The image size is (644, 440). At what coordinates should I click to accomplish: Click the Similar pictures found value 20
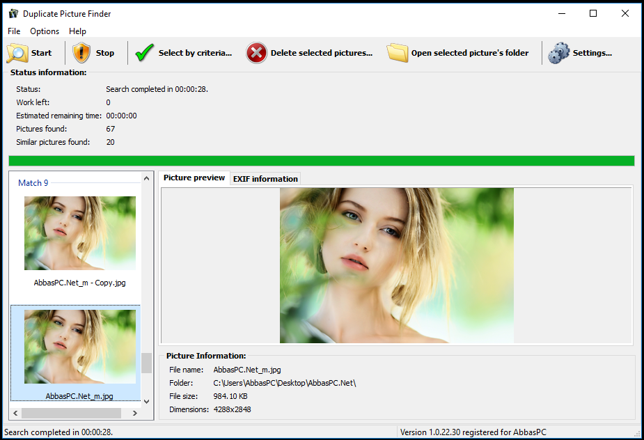111,142
